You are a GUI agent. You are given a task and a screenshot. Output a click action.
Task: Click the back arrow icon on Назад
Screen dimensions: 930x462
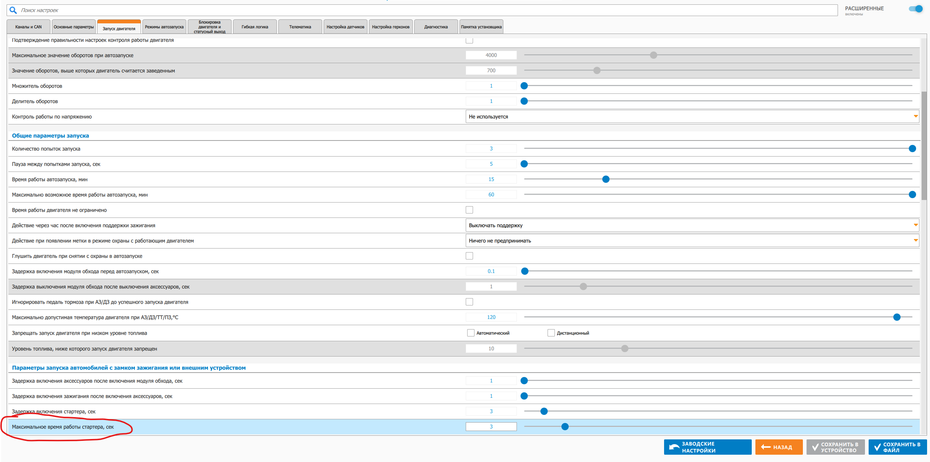click(x=766, y=447)
